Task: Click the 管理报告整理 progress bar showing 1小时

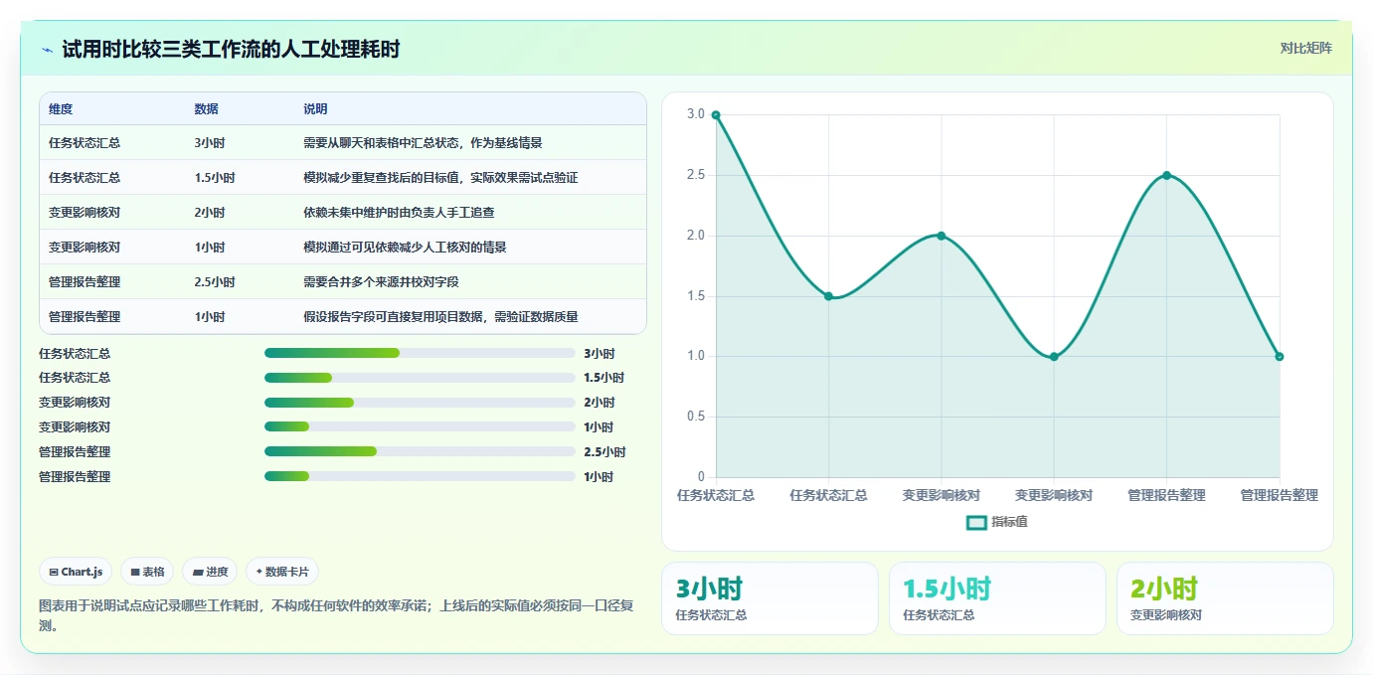Action: [x=420, y=476]
